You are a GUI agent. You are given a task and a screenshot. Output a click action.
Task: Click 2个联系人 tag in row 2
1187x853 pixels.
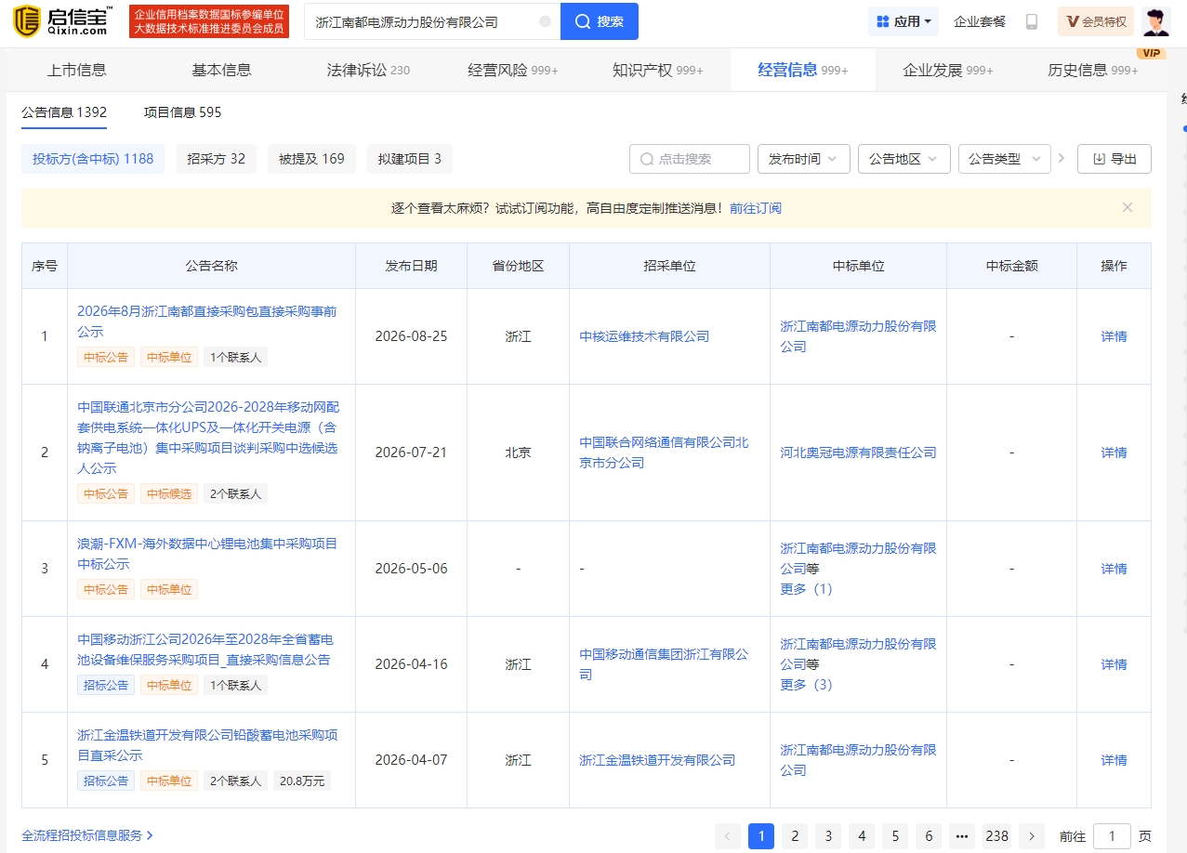tap(235, 494)
